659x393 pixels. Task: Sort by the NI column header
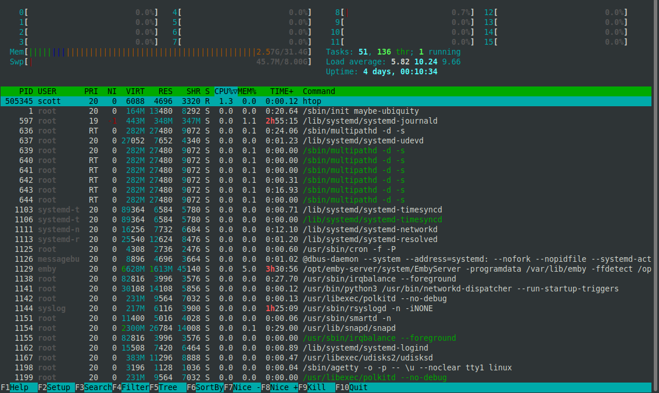pyautogui.click(x=112, y=91)
